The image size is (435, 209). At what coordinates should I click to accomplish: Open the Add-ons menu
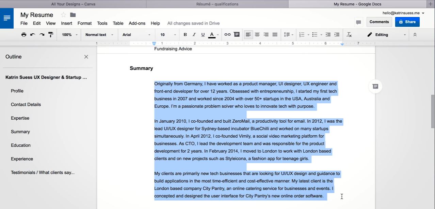137,23
